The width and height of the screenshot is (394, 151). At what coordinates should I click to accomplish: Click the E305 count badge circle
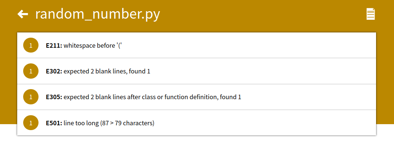click(x=31, y=97)
